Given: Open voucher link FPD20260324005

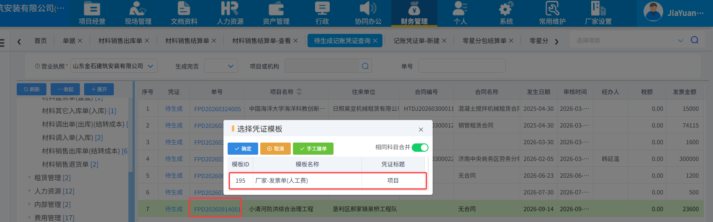Looking at the screenshot, I should coord(217,109).
